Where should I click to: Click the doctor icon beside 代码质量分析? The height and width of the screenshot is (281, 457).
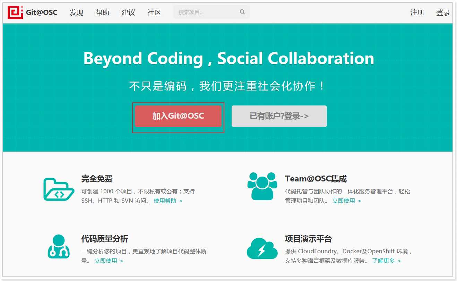[x=58, y=246]
